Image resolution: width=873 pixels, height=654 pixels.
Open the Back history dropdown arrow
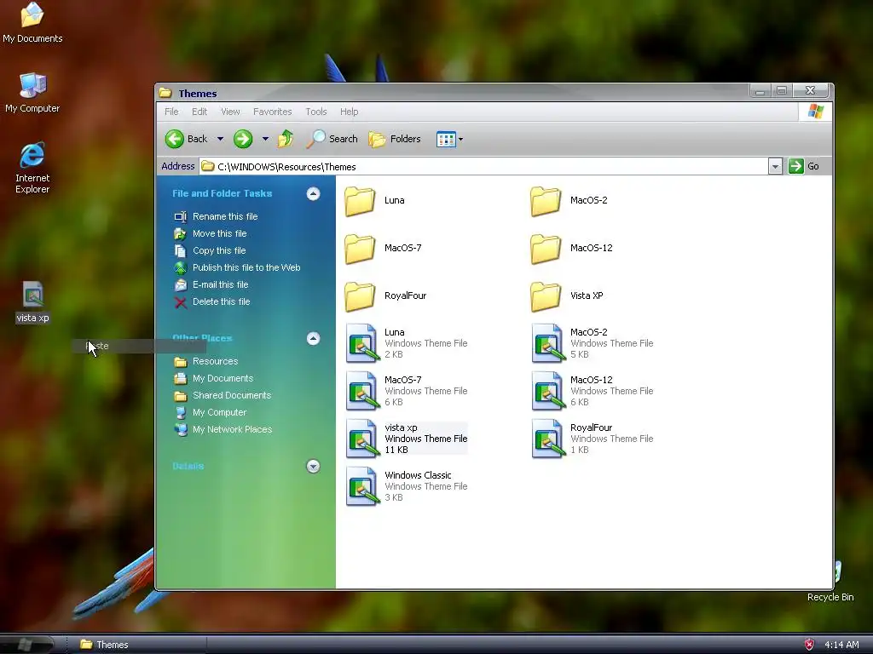pos(221,139)
